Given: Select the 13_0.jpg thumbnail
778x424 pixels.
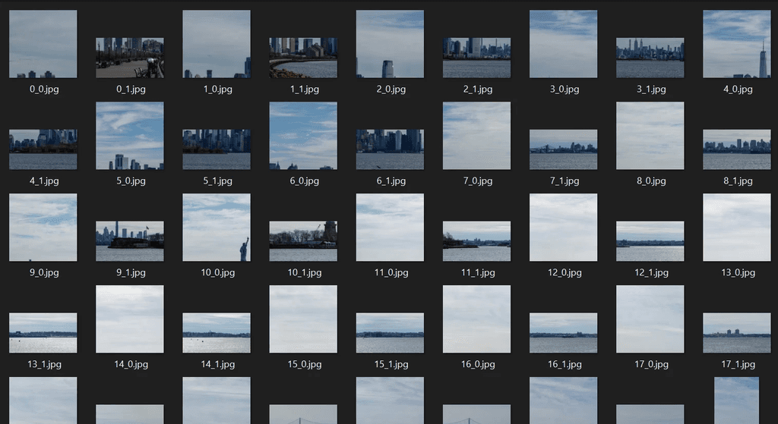Looking at the screenshot, I should tap(737, 228).
